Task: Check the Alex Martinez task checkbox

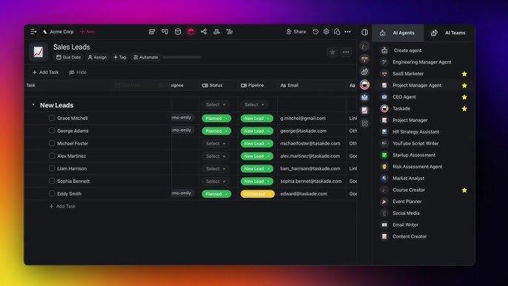Action: pyautogui.click(x=52, y=156)
